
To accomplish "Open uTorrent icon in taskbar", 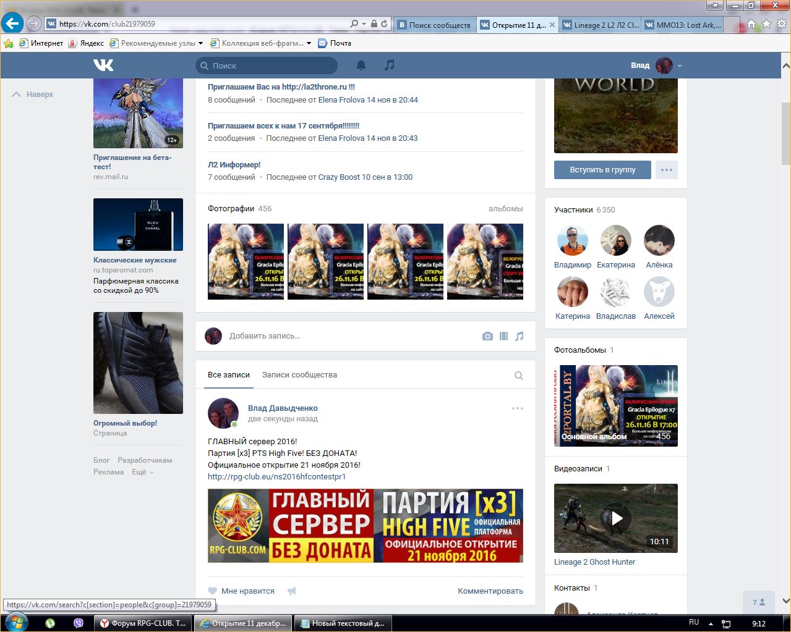I will click(50, 623).
